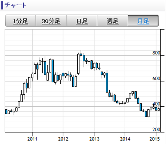This screenshot has width=167, height=144.
Task: Switch to the 1分足 chart tab
Action: (20, 21)
